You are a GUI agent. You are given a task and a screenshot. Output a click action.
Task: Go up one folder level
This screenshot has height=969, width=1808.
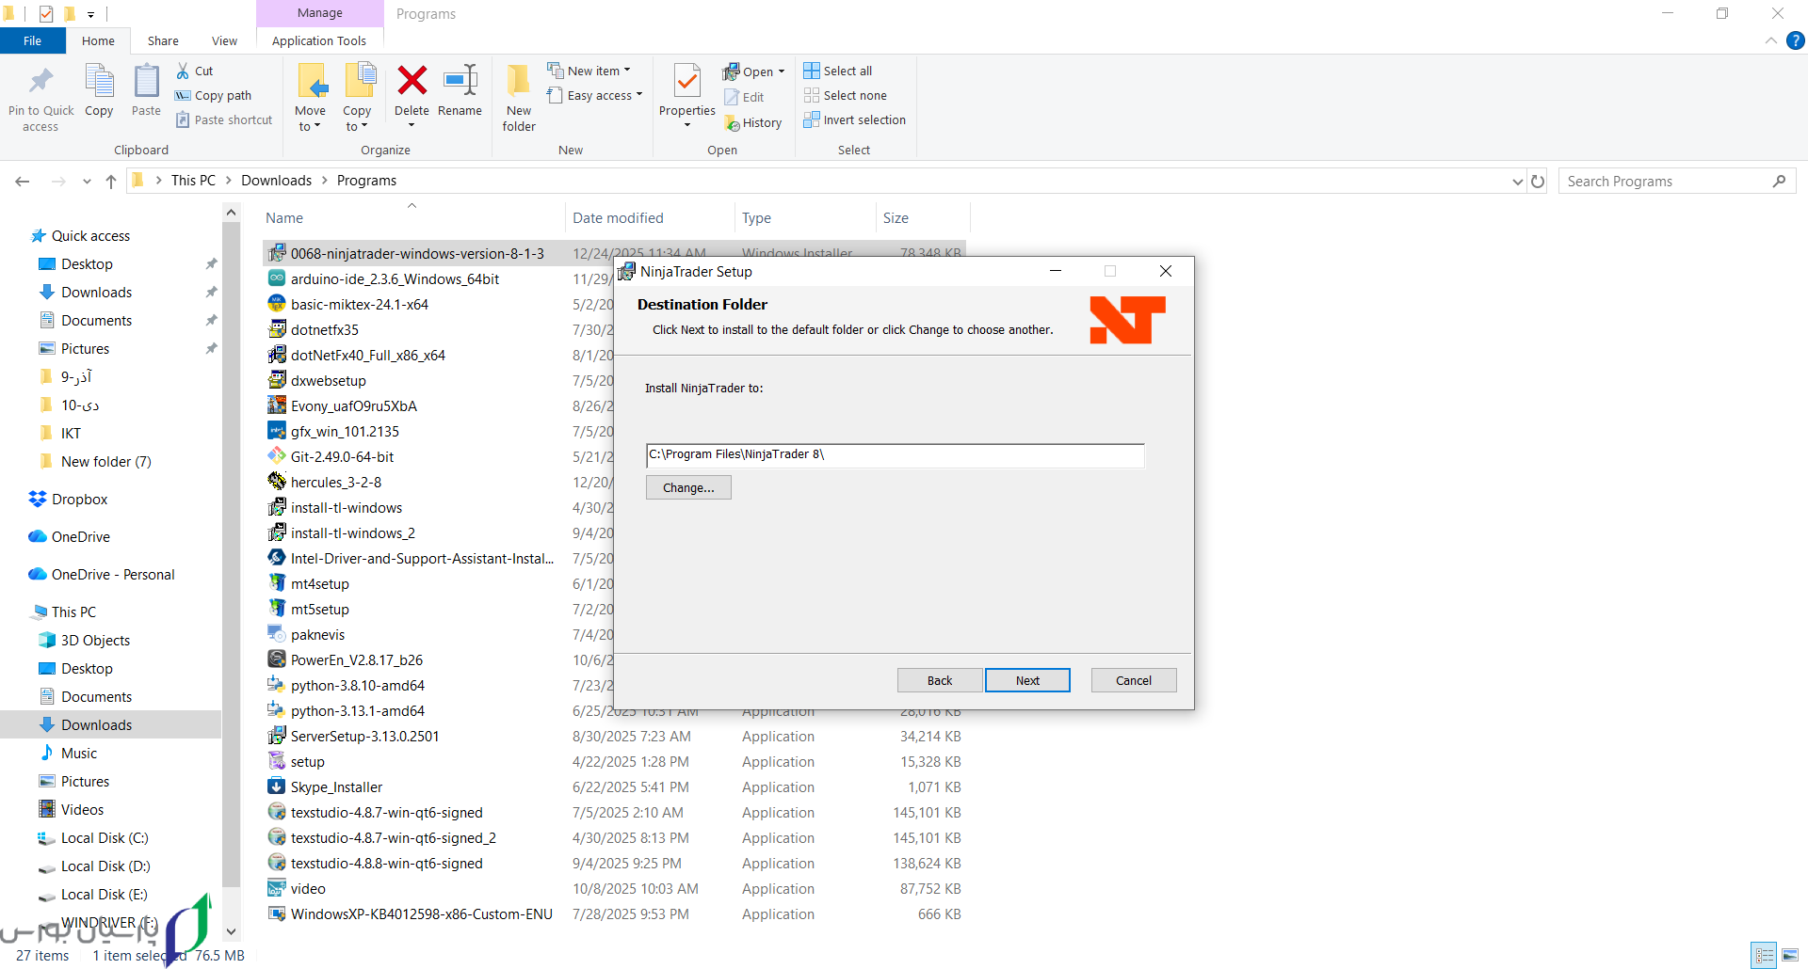pyautogui.click(x=111, y=181)
